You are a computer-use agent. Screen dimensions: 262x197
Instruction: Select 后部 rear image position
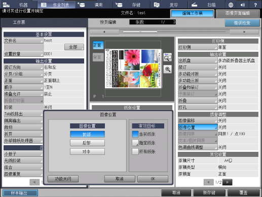pos(87,143)
